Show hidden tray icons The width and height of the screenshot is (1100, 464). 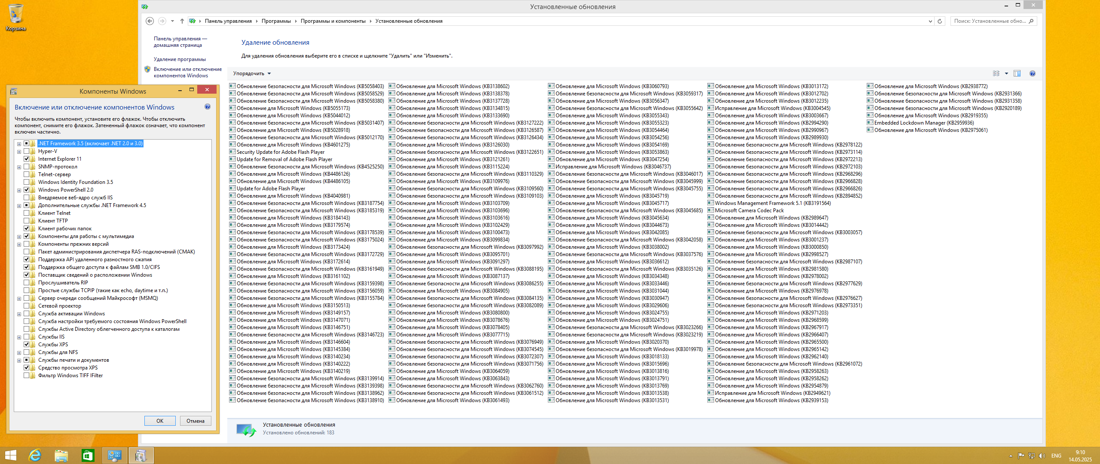coord(1011,456)
